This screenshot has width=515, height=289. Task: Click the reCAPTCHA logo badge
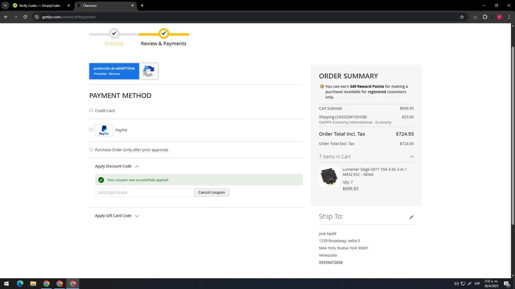(x=149, y=71)
